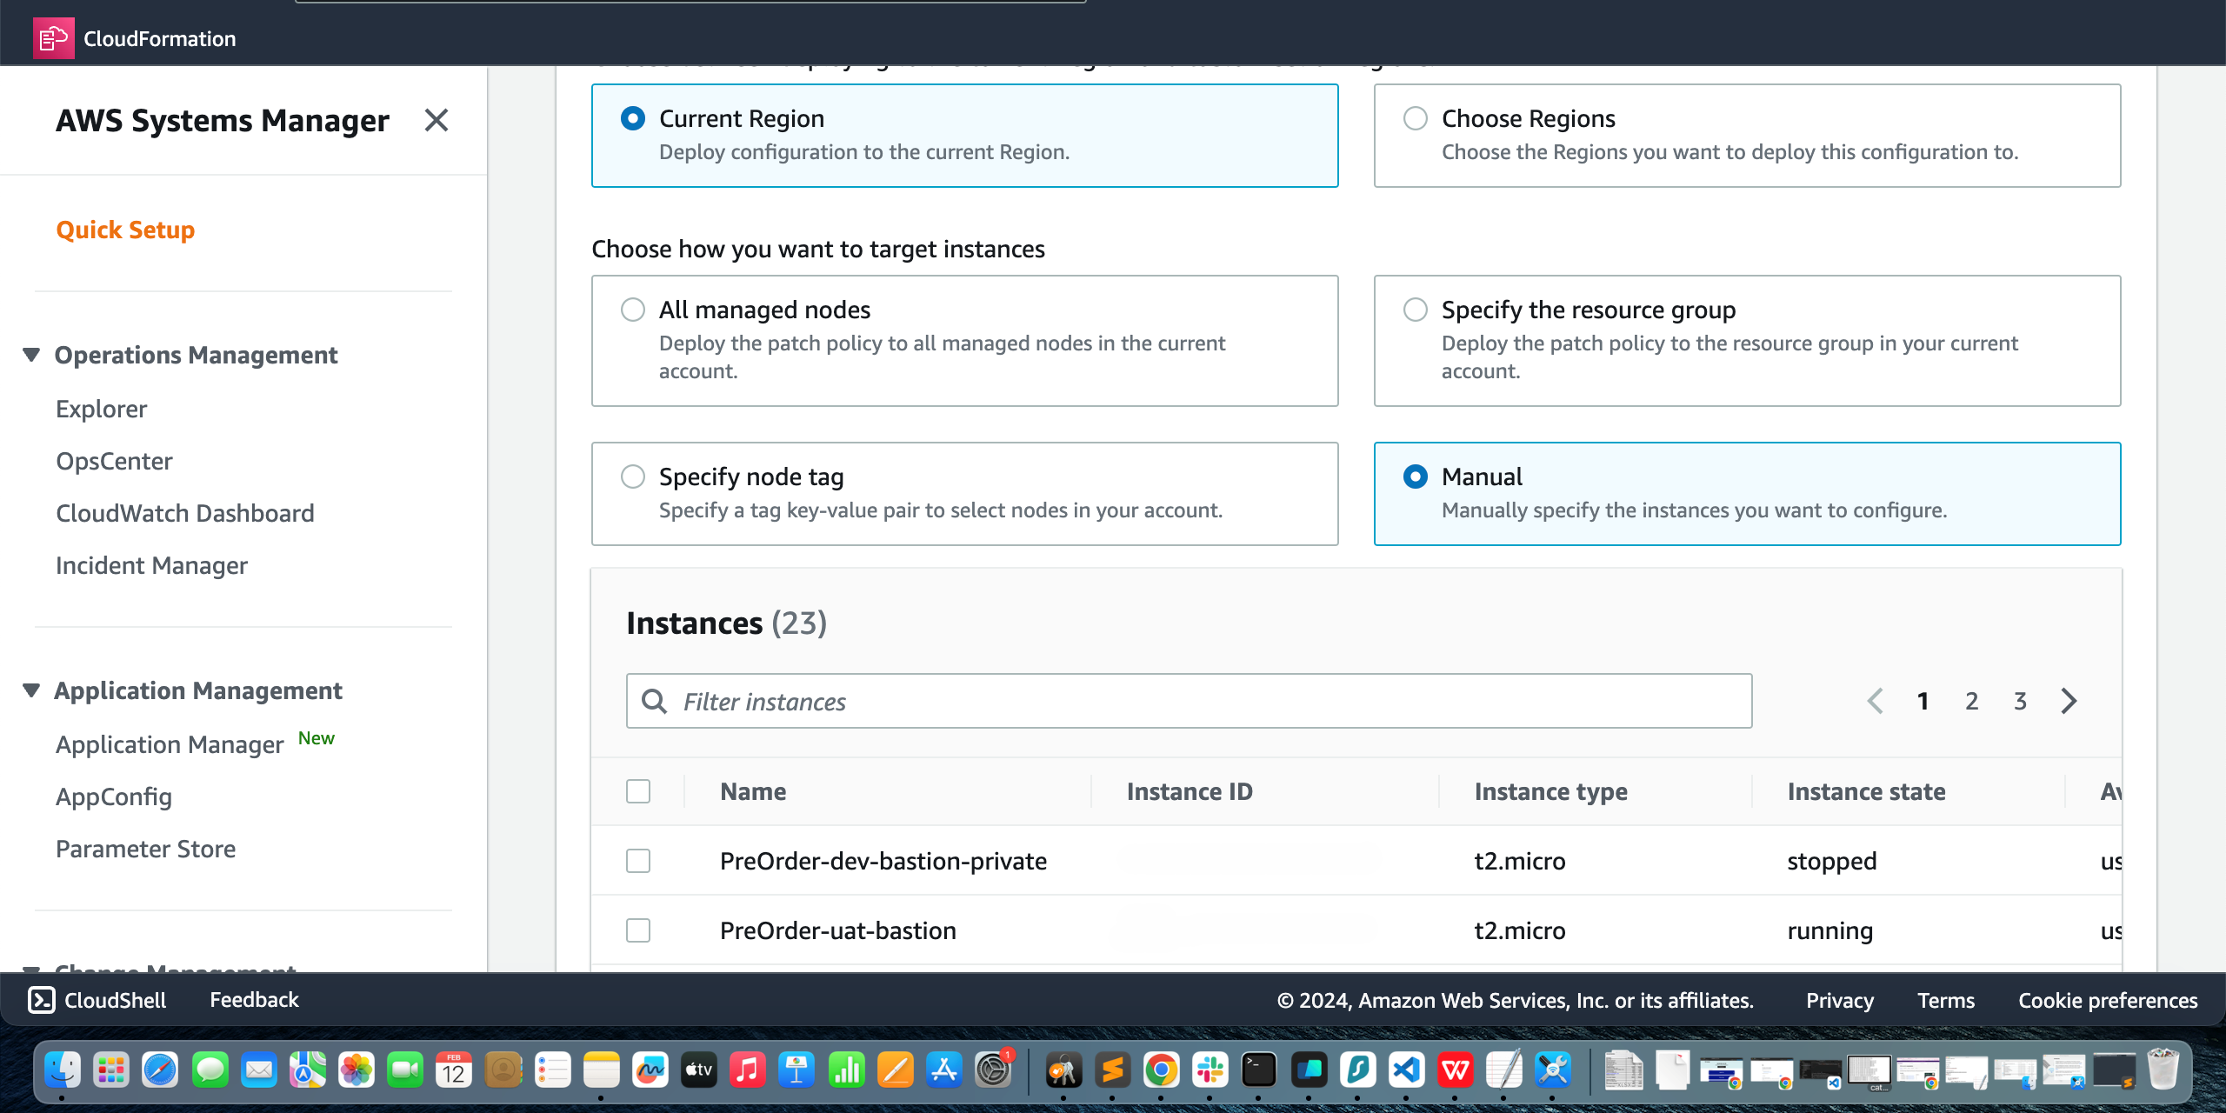Screen dimensions: 2226x1113
Task: Collapse the Operations Management section
Action: (31, 355)
